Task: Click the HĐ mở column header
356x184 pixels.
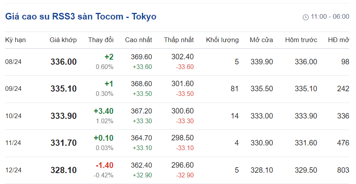Action: click(x=338, y=40)
